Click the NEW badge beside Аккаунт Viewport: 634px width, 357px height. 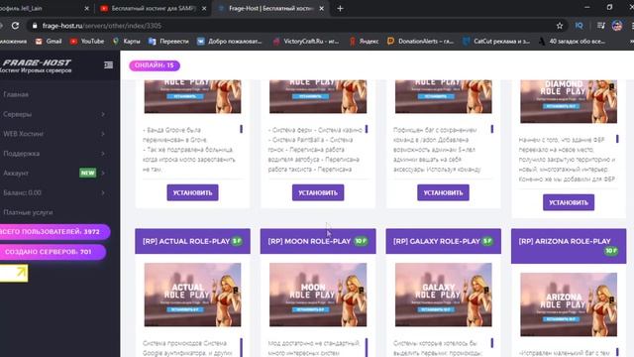pos(87,173)
